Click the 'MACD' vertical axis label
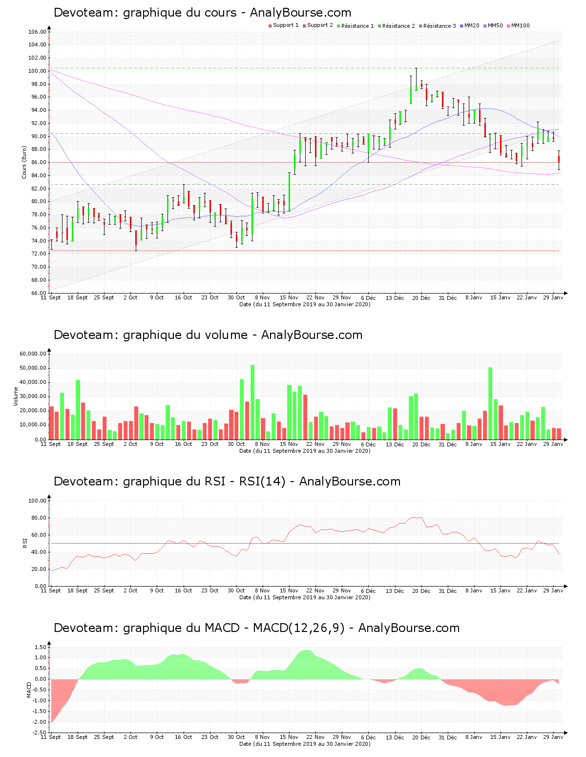The image size is (586, 757). (x=29, y=690)
